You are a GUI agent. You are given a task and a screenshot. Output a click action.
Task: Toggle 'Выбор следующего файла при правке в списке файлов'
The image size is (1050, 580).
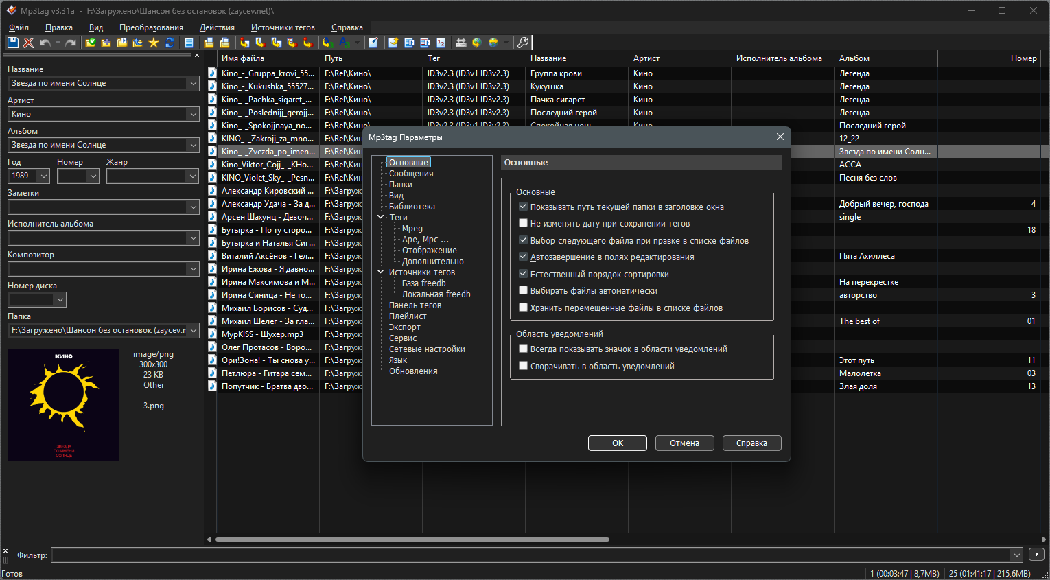point(523,240)
